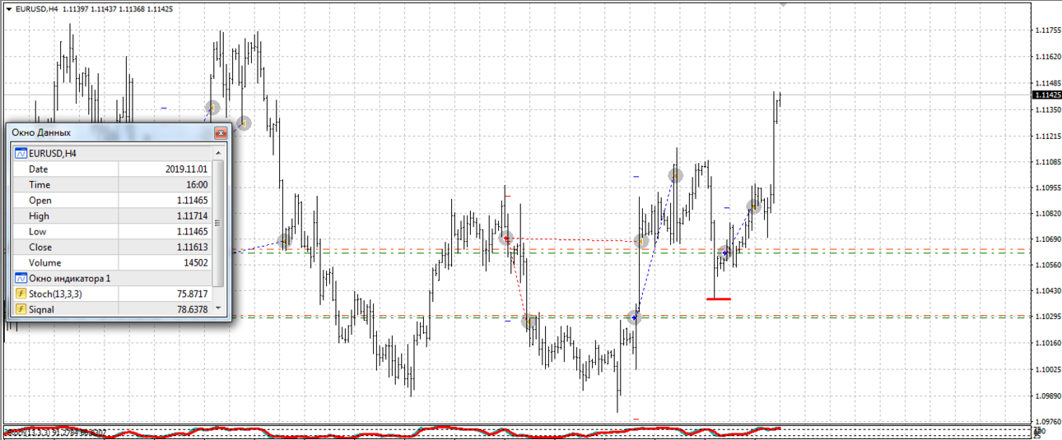Select the High value 1.11714
The image size is (1062, 440).
tap(192, 216)
